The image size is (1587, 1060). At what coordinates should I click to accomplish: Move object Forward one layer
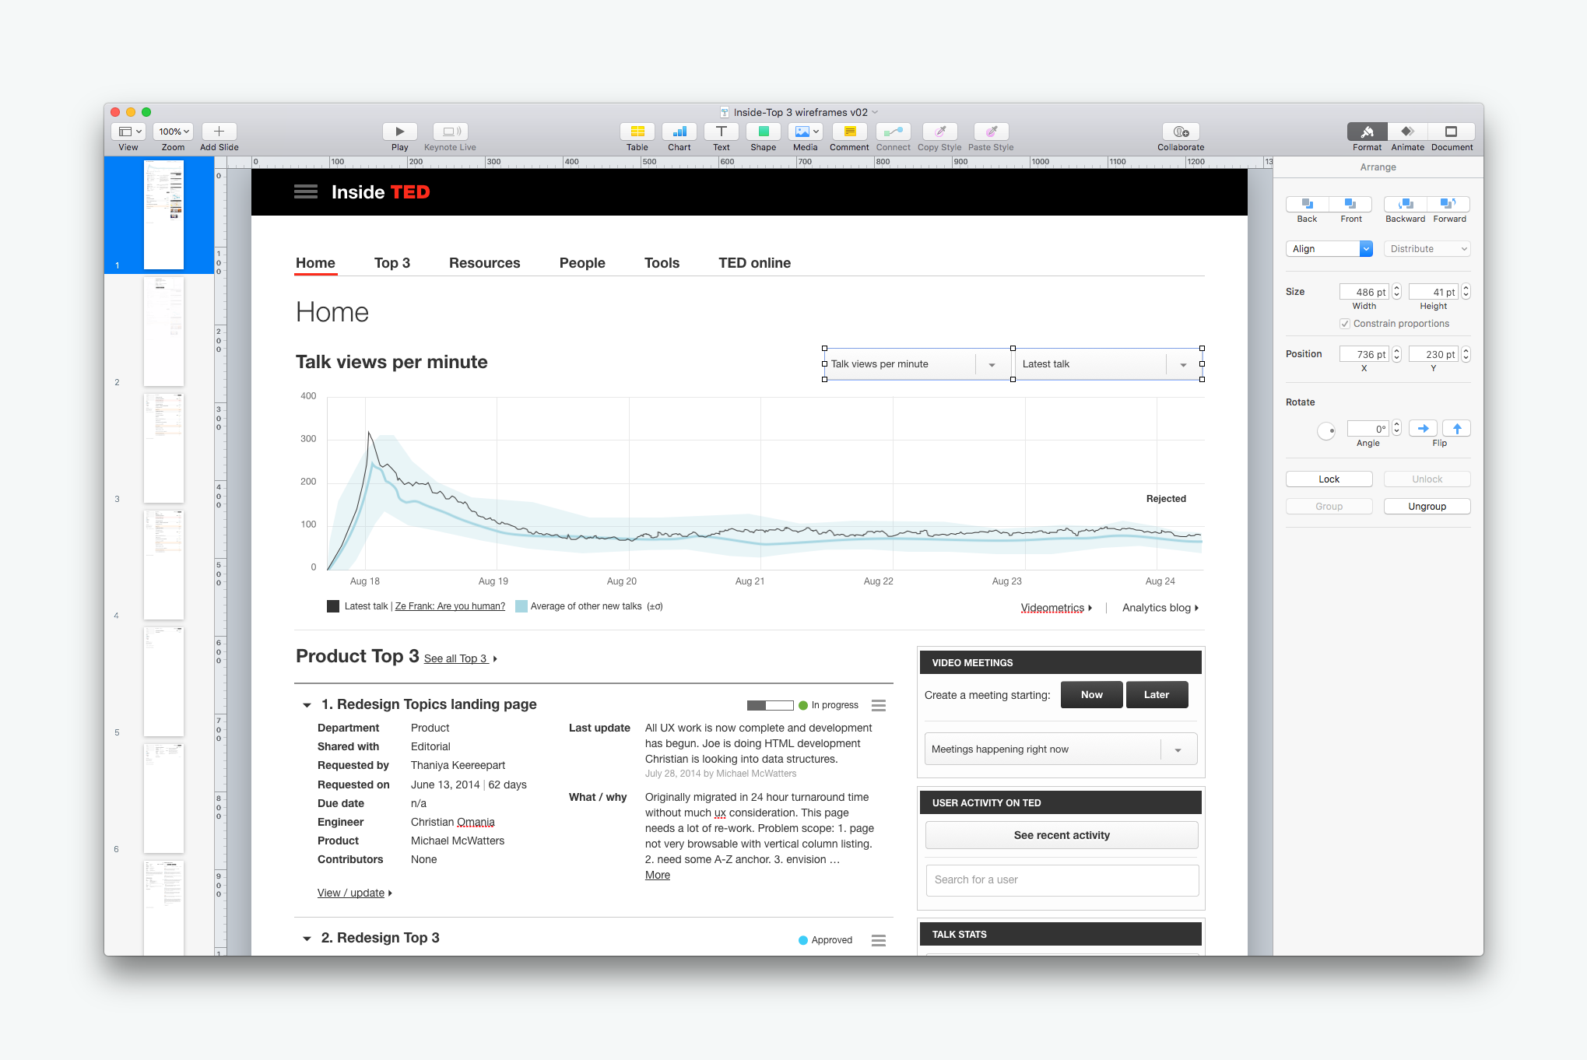(1448, 204)
